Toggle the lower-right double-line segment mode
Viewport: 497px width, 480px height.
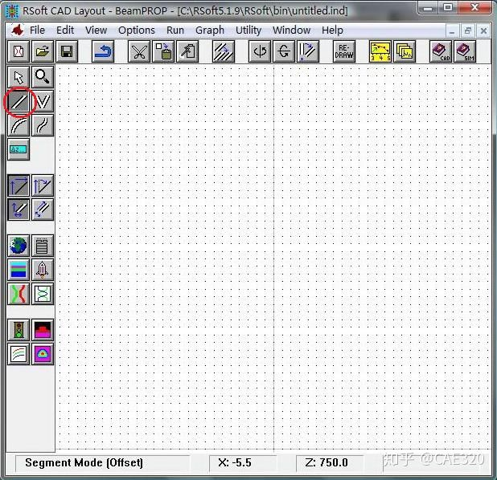[x=43, y=209]
